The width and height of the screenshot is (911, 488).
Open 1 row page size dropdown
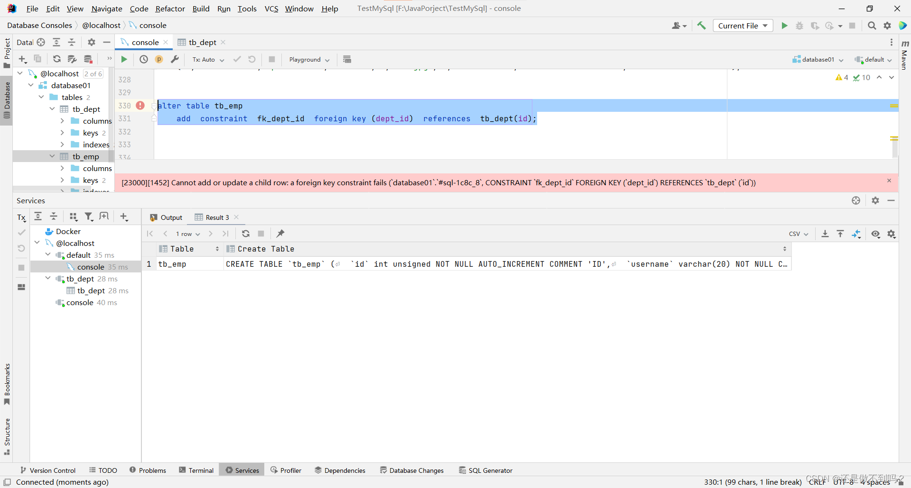pos(188,234)
